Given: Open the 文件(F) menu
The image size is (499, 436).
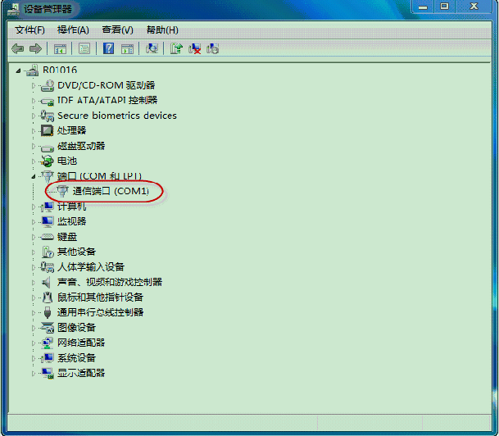Looking at the screenshot, I should 31,30.
